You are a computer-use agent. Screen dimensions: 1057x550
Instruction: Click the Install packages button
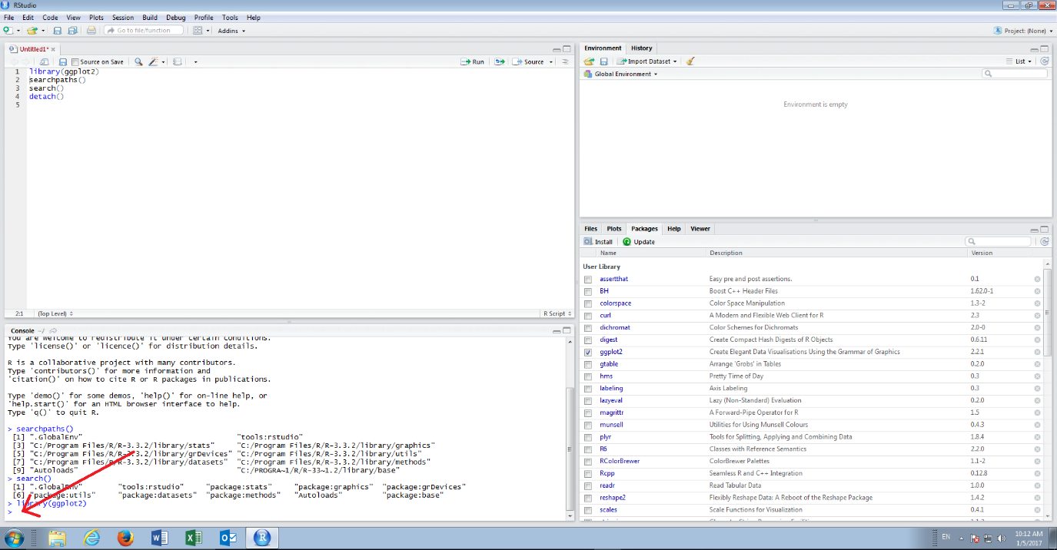(x=598, y=241)
